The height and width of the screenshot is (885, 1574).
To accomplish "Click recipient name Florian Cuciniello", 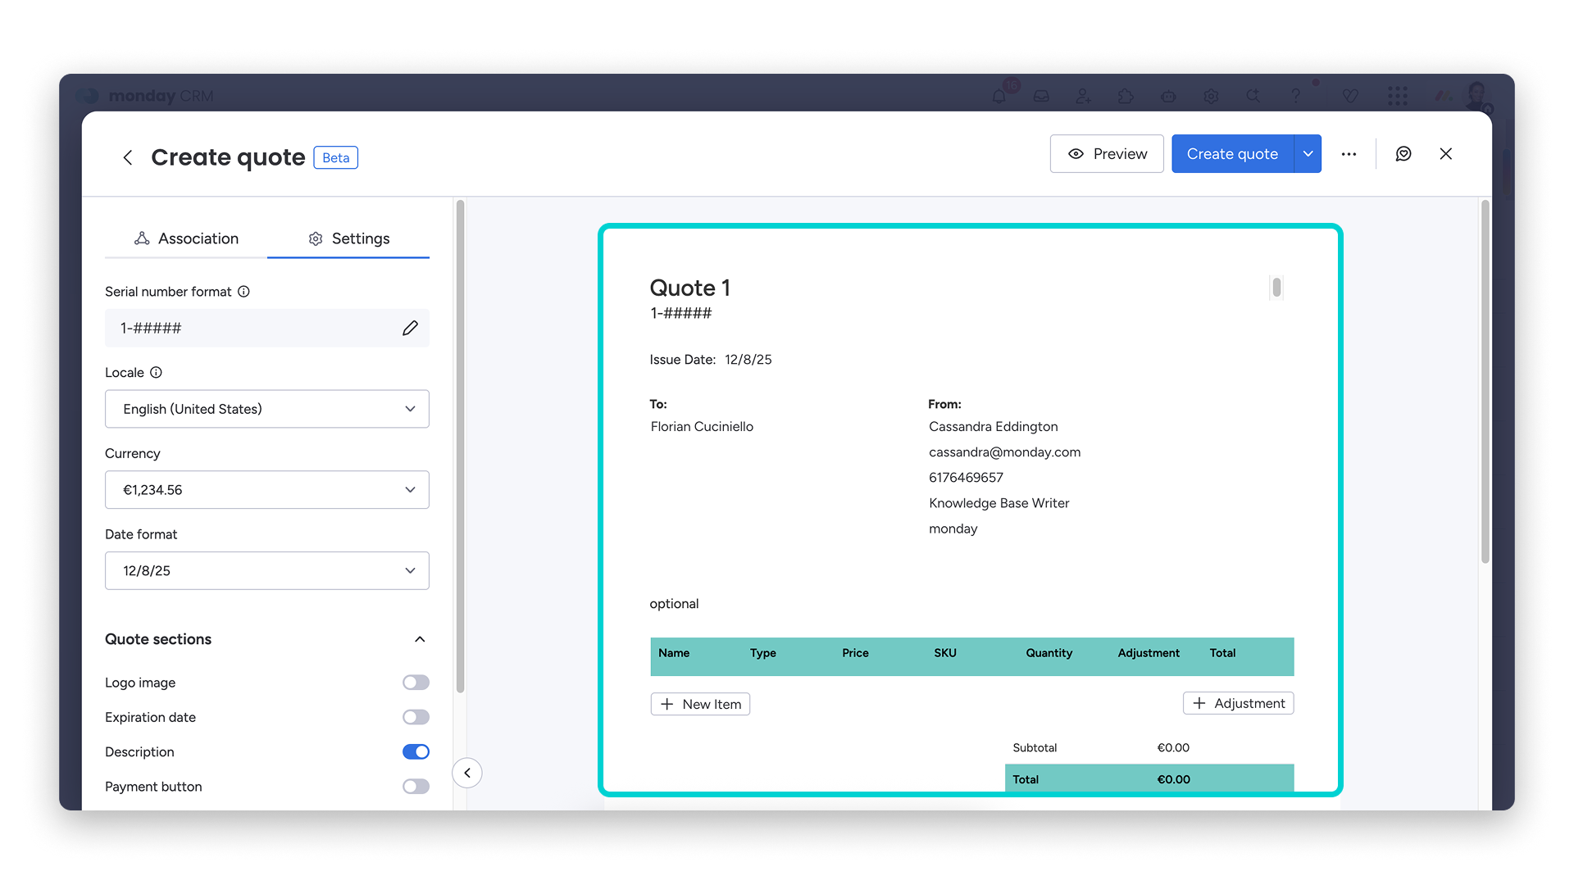I will coord(702,427).
